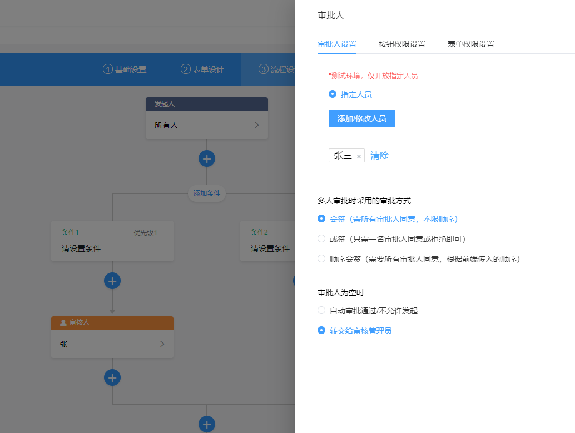This screenshot has height=433, width=575.
Task: Click the step 2 表单设计 circle icon
Action: [x=186, y=69]
